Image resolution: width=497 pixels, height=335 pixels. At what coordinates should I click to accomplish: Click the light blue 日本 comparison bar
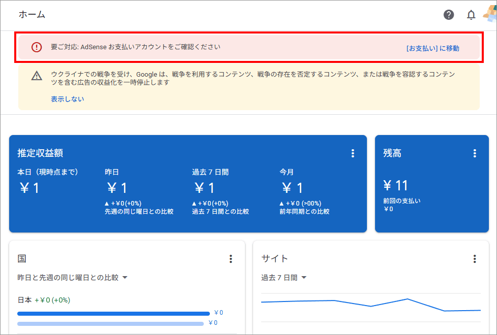(x=110, y=324)
